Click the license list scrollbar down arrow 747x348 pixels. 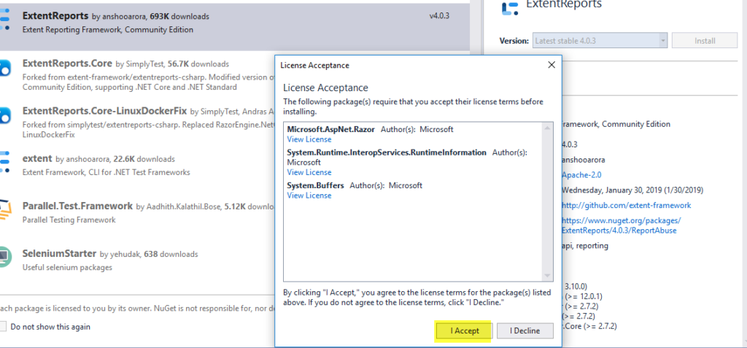pyautogui.click(x=548, y=275)
